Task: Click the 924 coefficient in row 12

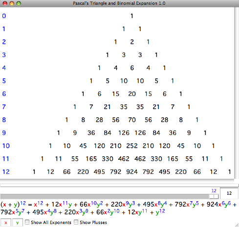Action: point(132,172)
